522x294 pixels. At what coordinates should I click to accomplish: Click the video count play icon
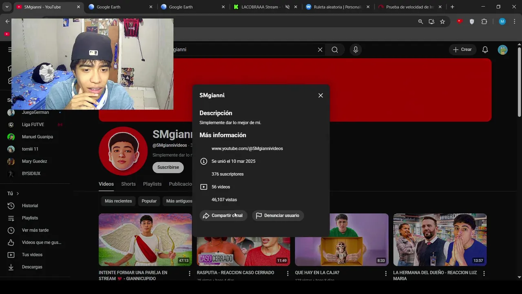pos(203,187)
